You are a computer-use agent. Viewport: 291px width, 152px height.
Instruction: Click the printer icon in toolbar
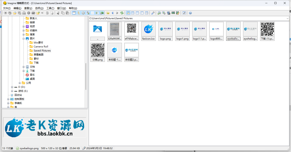(24, 13)
